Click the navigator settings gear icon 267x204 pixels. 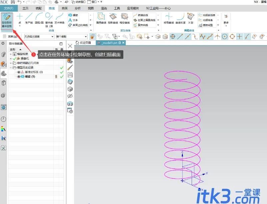[3, 44]
